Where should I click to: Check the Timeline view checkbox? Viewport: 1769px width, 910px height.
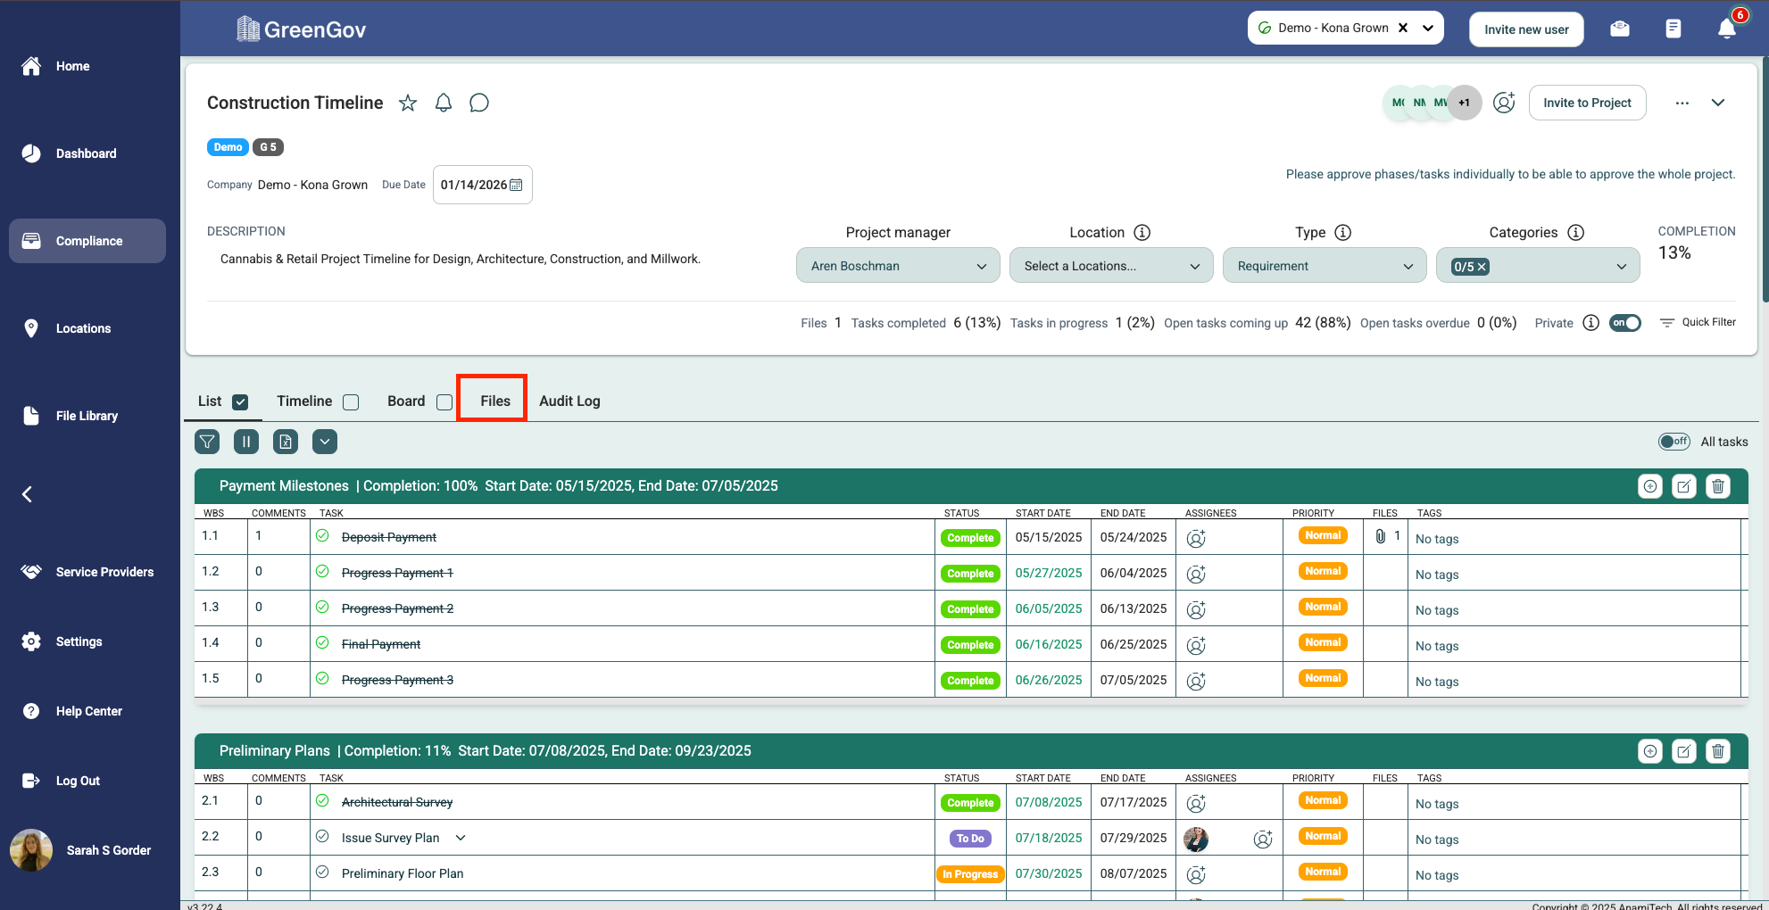pyautogui.click(x=352, y=402)
